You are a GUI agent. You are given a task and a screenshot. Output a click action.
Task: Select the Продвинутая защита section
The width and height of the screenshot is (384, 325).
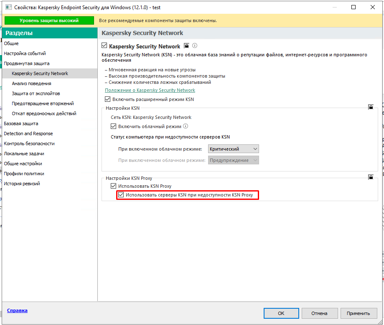[x=50, y=63]
